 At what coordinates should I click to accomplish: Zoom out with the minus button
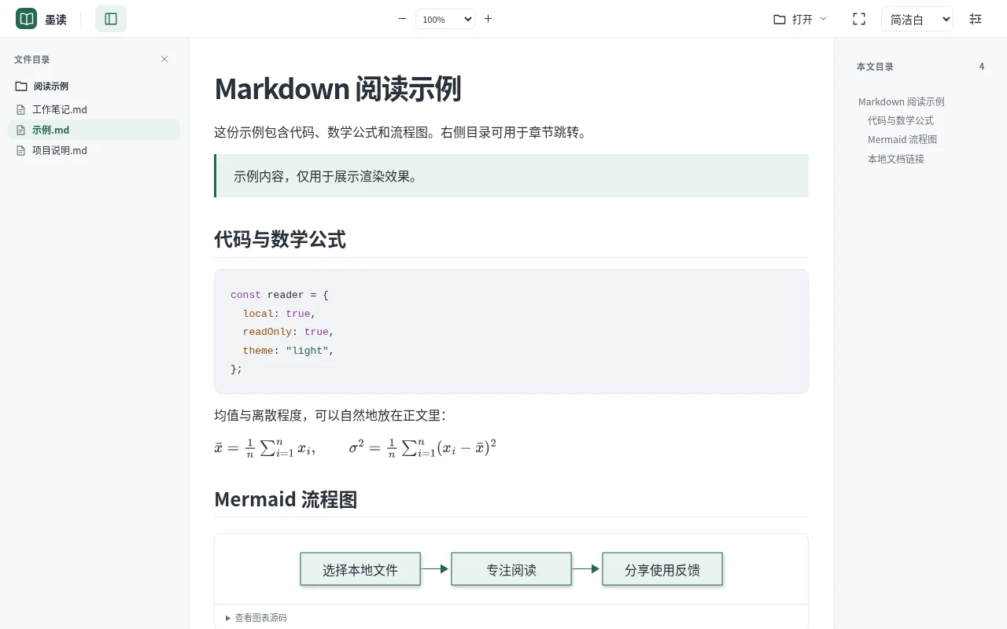coord(402,19)
